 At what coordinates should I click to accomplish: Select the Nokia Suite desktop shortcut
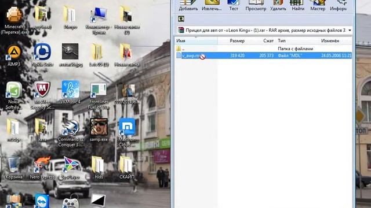click(x=42, y=55)
